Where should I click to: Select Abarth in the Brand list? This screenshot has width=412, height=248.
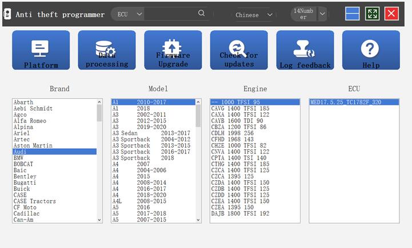pyautogui.click(x=55, y=102)
